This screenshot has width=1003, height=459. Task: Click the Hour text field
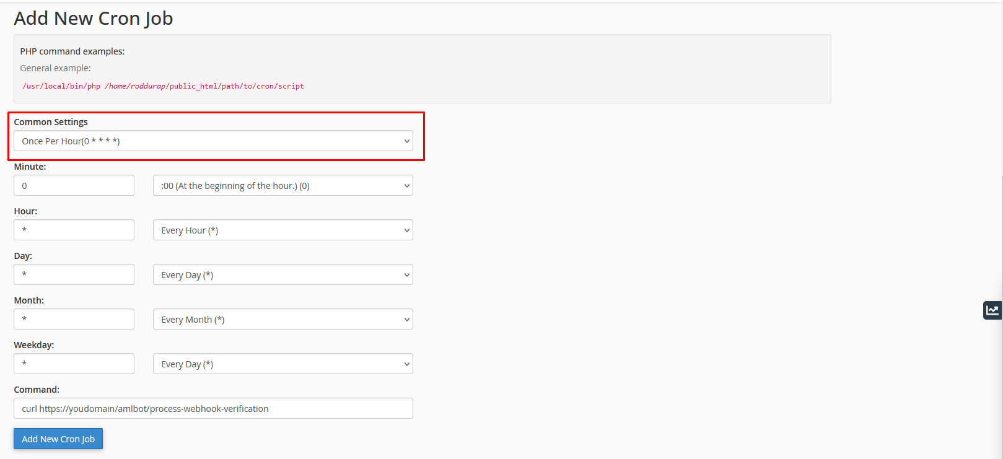(74, 230)
